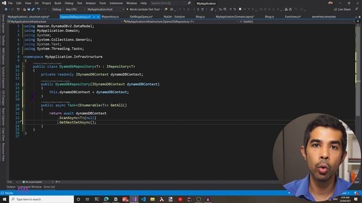Toggle pin on DynamoDbRepository.cs tab
362x203 pixels.
(x=94, y=17)
